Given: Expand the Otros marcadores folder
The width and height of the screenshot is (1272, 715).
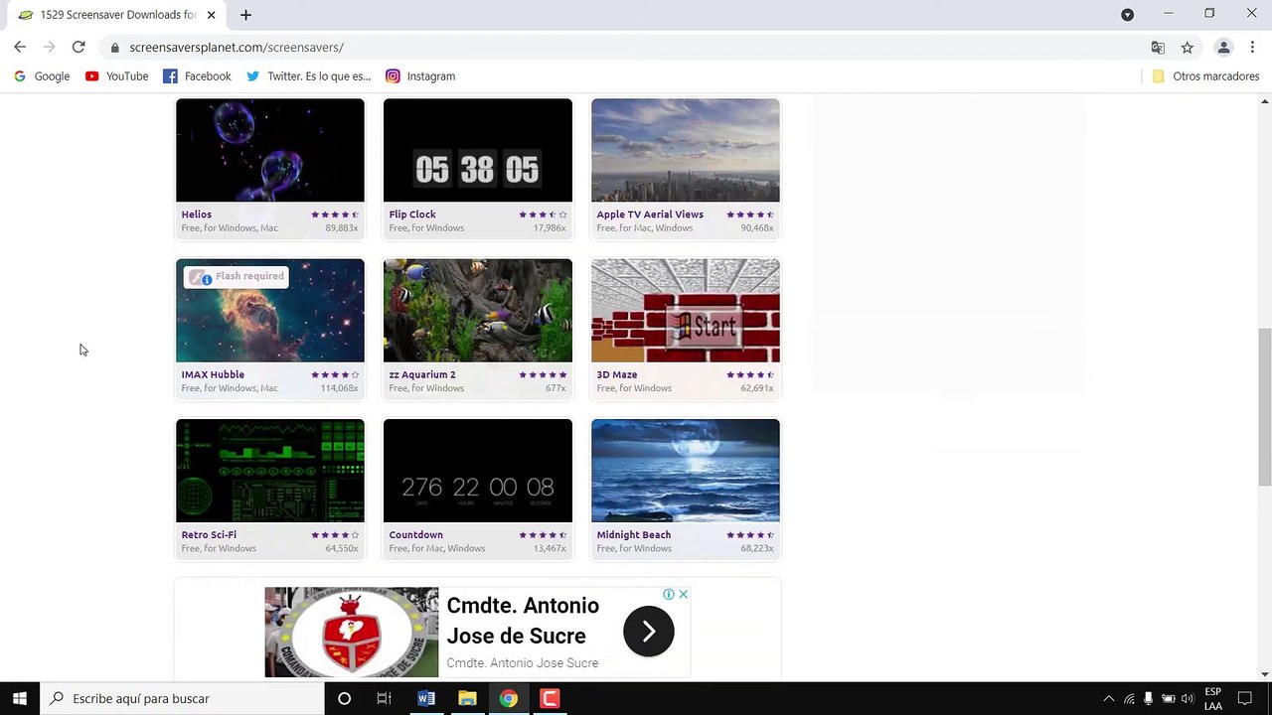Looking at the screenshot, I should pos(1204,76).
